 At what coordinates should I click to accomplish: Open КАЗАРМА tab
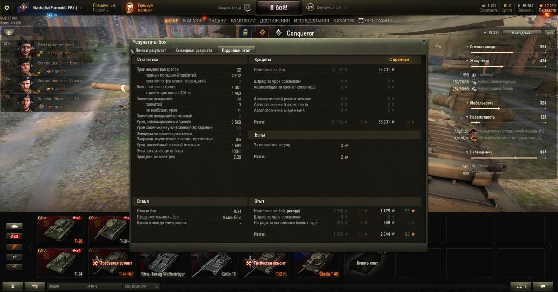point(344,21)
